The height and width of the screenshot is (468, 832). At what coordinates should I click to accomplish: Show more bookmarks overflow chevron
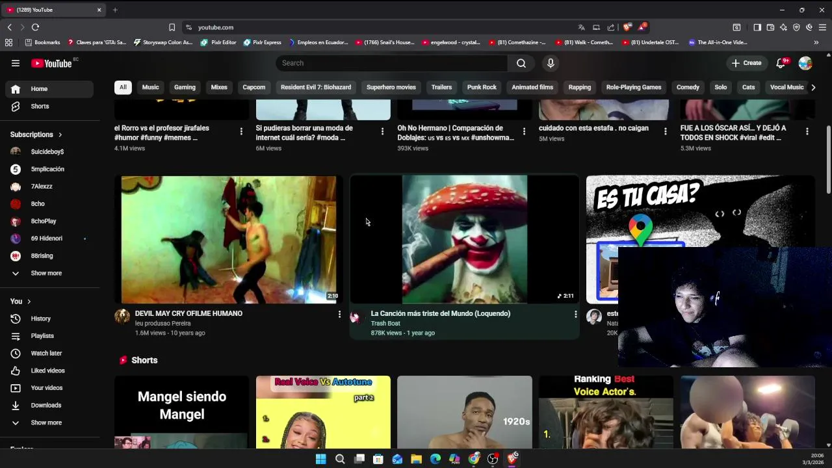pos(816,42)
